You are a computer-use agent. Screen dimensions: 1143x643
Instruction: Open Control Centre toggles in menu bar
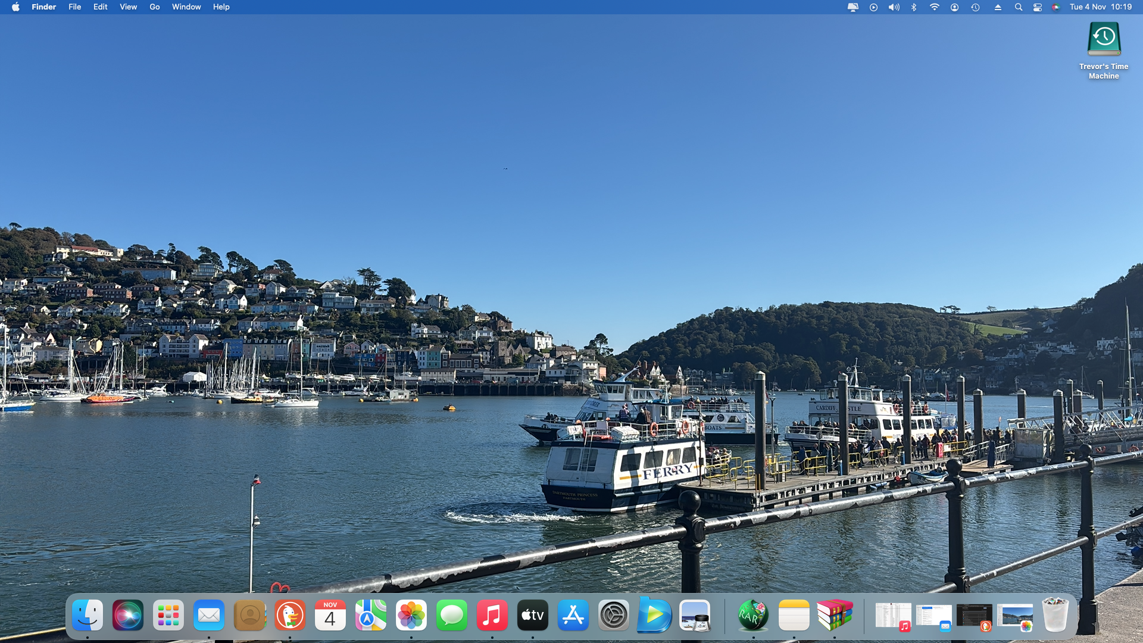tap(1038, 7)
